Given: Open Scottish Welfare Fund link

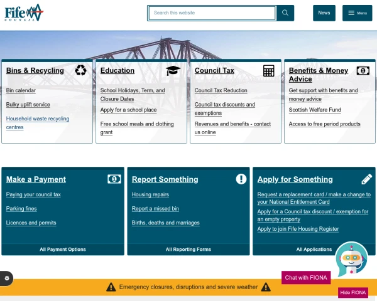Looking at the screenshot, I should (315, 110).
